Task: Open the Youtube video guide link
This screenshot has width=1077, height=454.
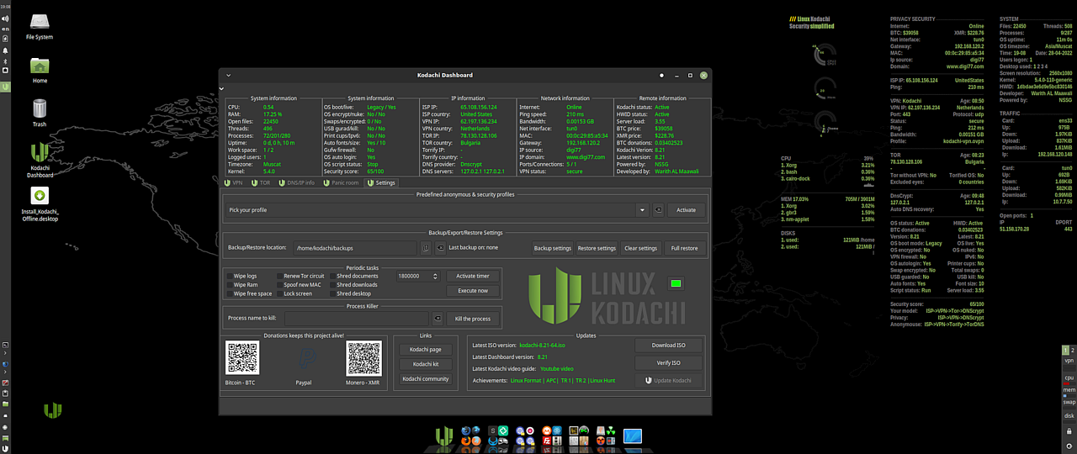Action: click(x=557, y=369)
